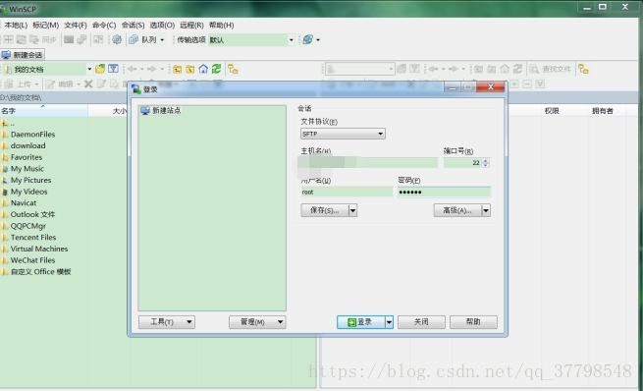Screen dimensions: 643x391
Task: Click the 登录 login button
Action: pyautogui.click(x=361, y=322)
